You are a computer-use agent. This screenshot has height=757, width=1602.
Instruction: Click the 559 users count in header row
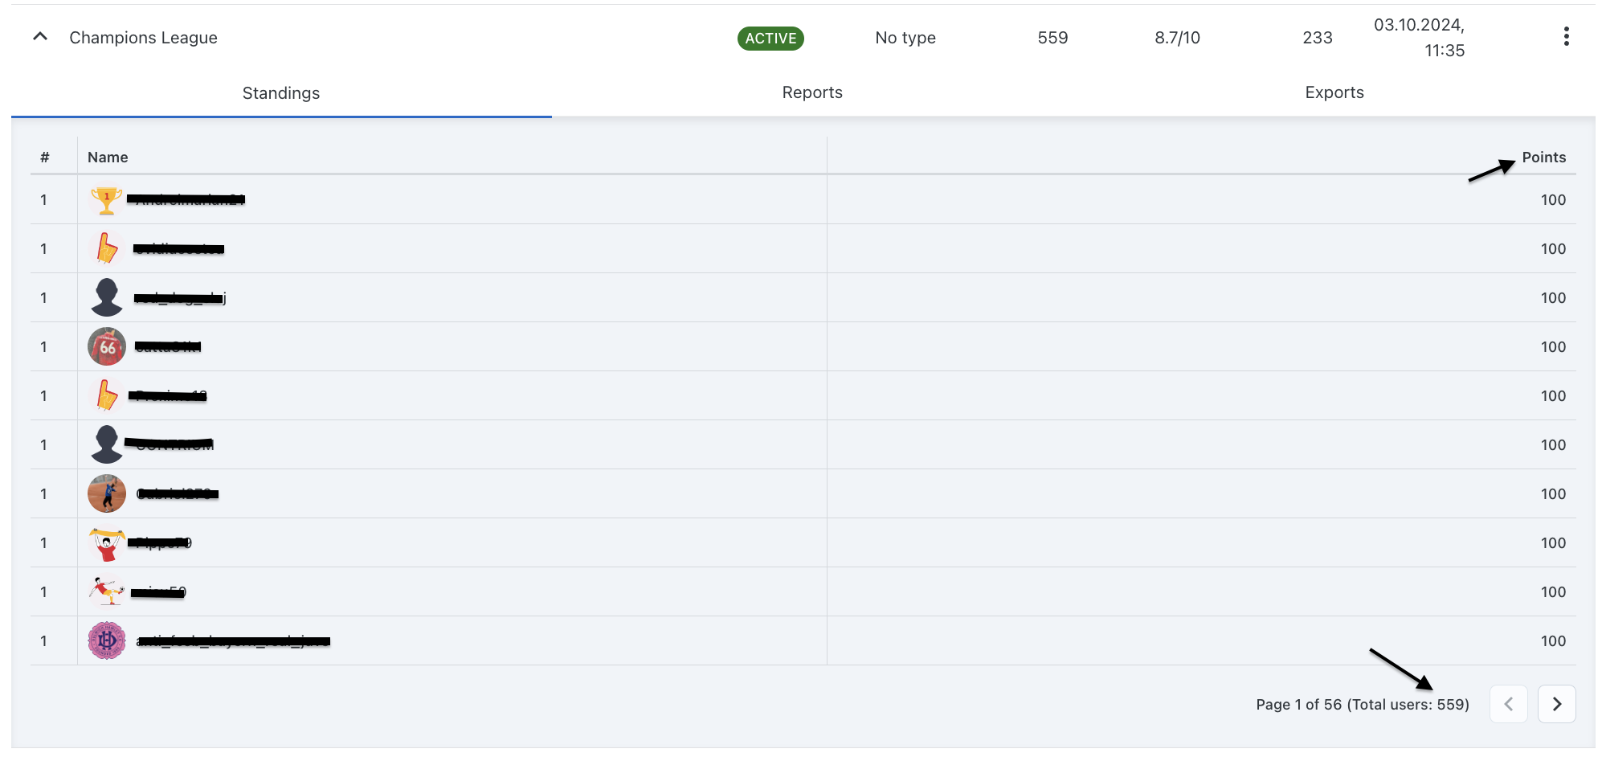[x=1052, y=38]
